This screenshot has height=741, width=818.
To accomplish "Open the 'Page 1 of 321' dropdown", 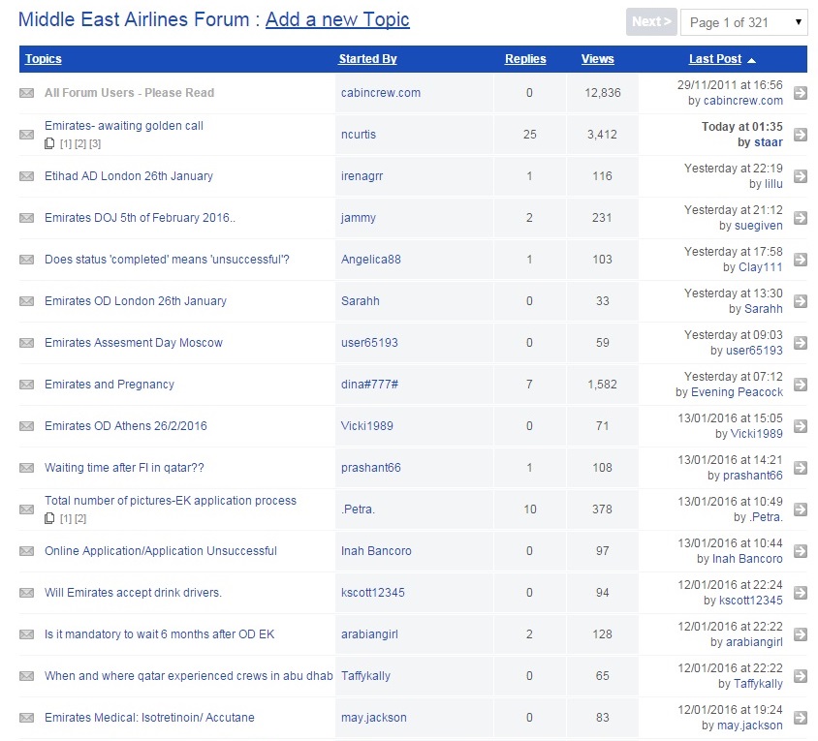I will pyautogui.click(x=744, y=22).
